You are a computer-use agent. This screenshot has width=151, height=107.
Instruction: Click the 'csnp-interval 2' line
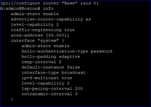(41, 62)
